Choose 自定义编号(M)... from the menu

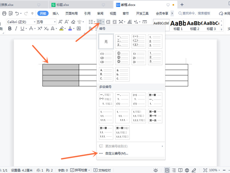pyautogui.click(x=118, y=153)
